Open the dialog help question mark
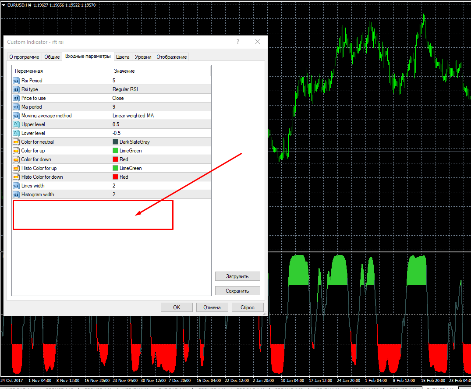Image resolution: width=471 pixels, height=389 pixels. 238,42
